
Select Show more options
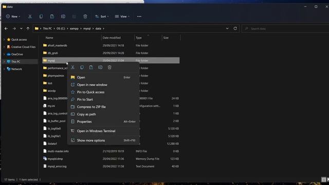[x=103, y=140]
